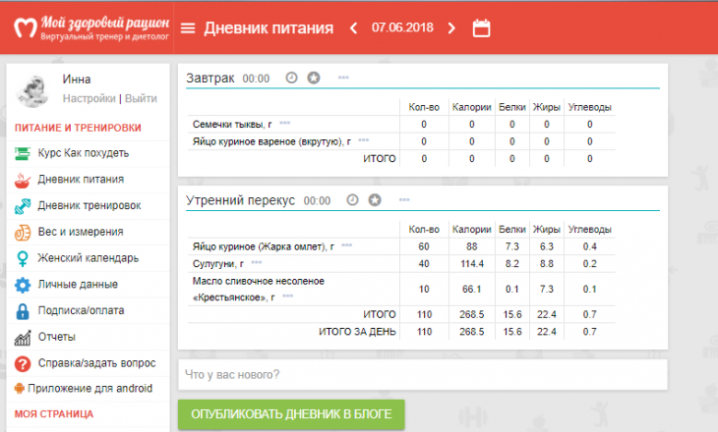
Task: Open options dots for Семечки тыквы
Action: pyautogui.click(x=284, y=124)
